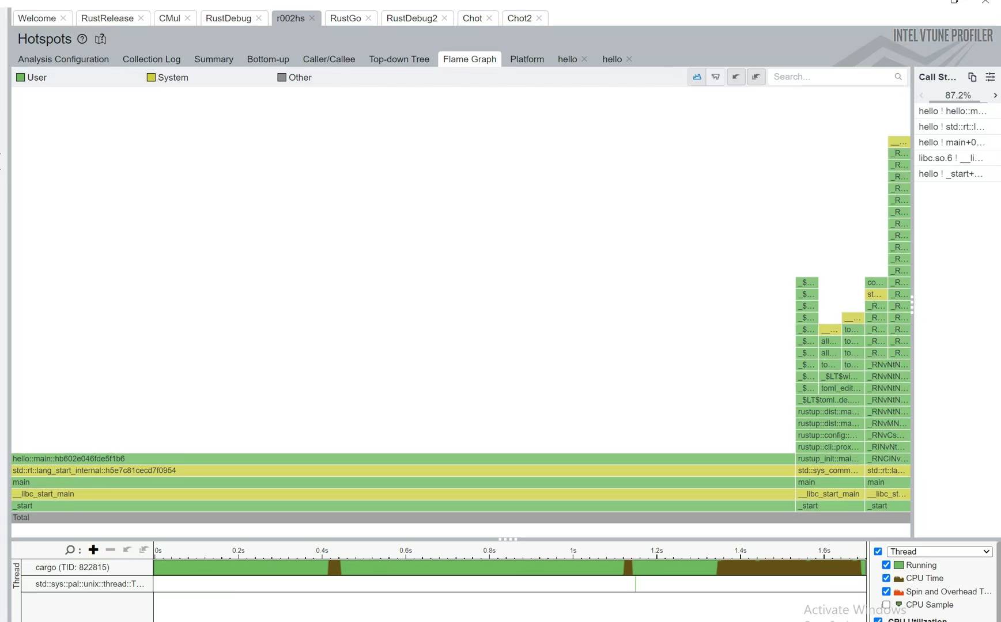The image size is (1001, 622).
Task: Switch to the Caller/Callee tab
Action: coord(329,59)
